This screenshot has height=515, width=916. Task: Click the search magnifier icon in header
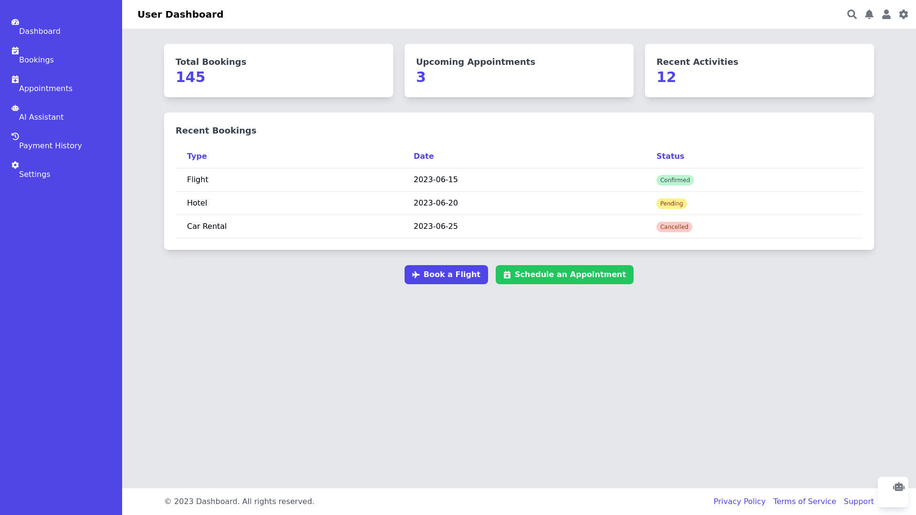tap(852, 14)
